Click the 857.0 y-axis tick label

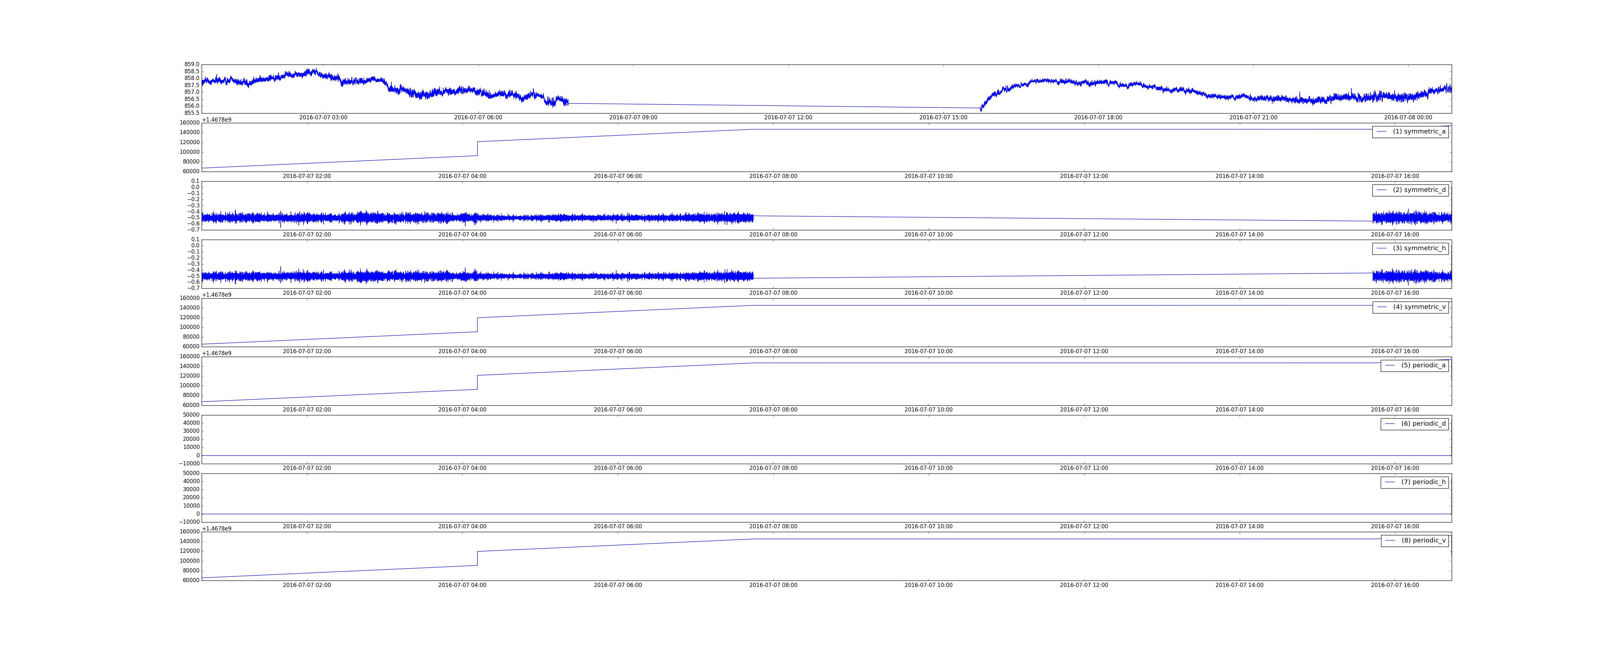(192, 92)
